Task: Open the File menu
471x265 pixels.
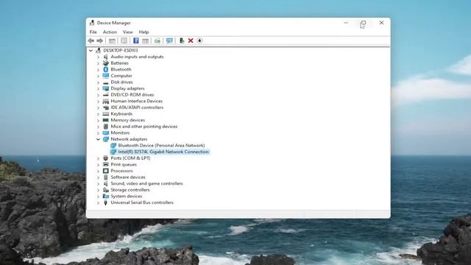Action: [x=93, y=32]
